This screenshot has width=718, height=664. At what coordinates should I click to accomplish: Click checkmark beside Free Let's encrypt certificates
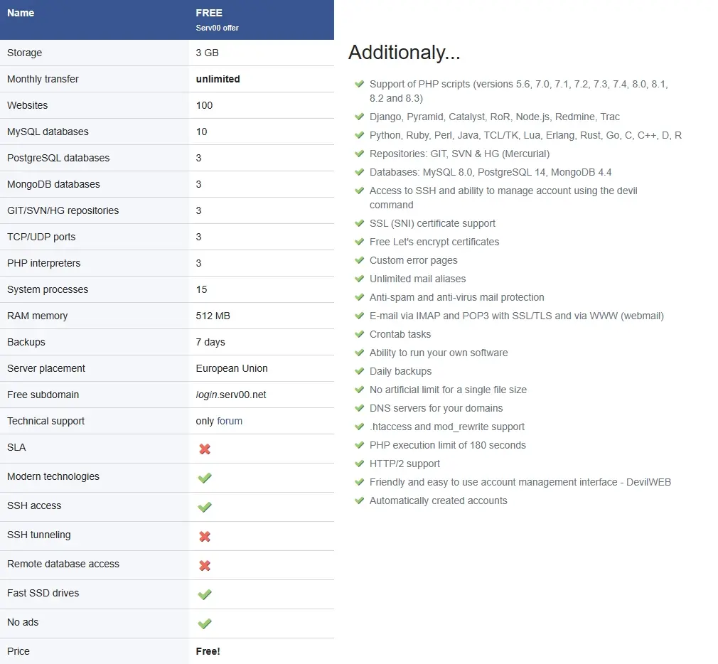click(x=360, y=242)
